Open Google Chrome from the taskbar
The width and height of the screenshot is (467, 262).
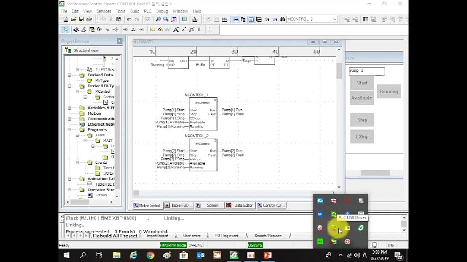pos(150,255)
